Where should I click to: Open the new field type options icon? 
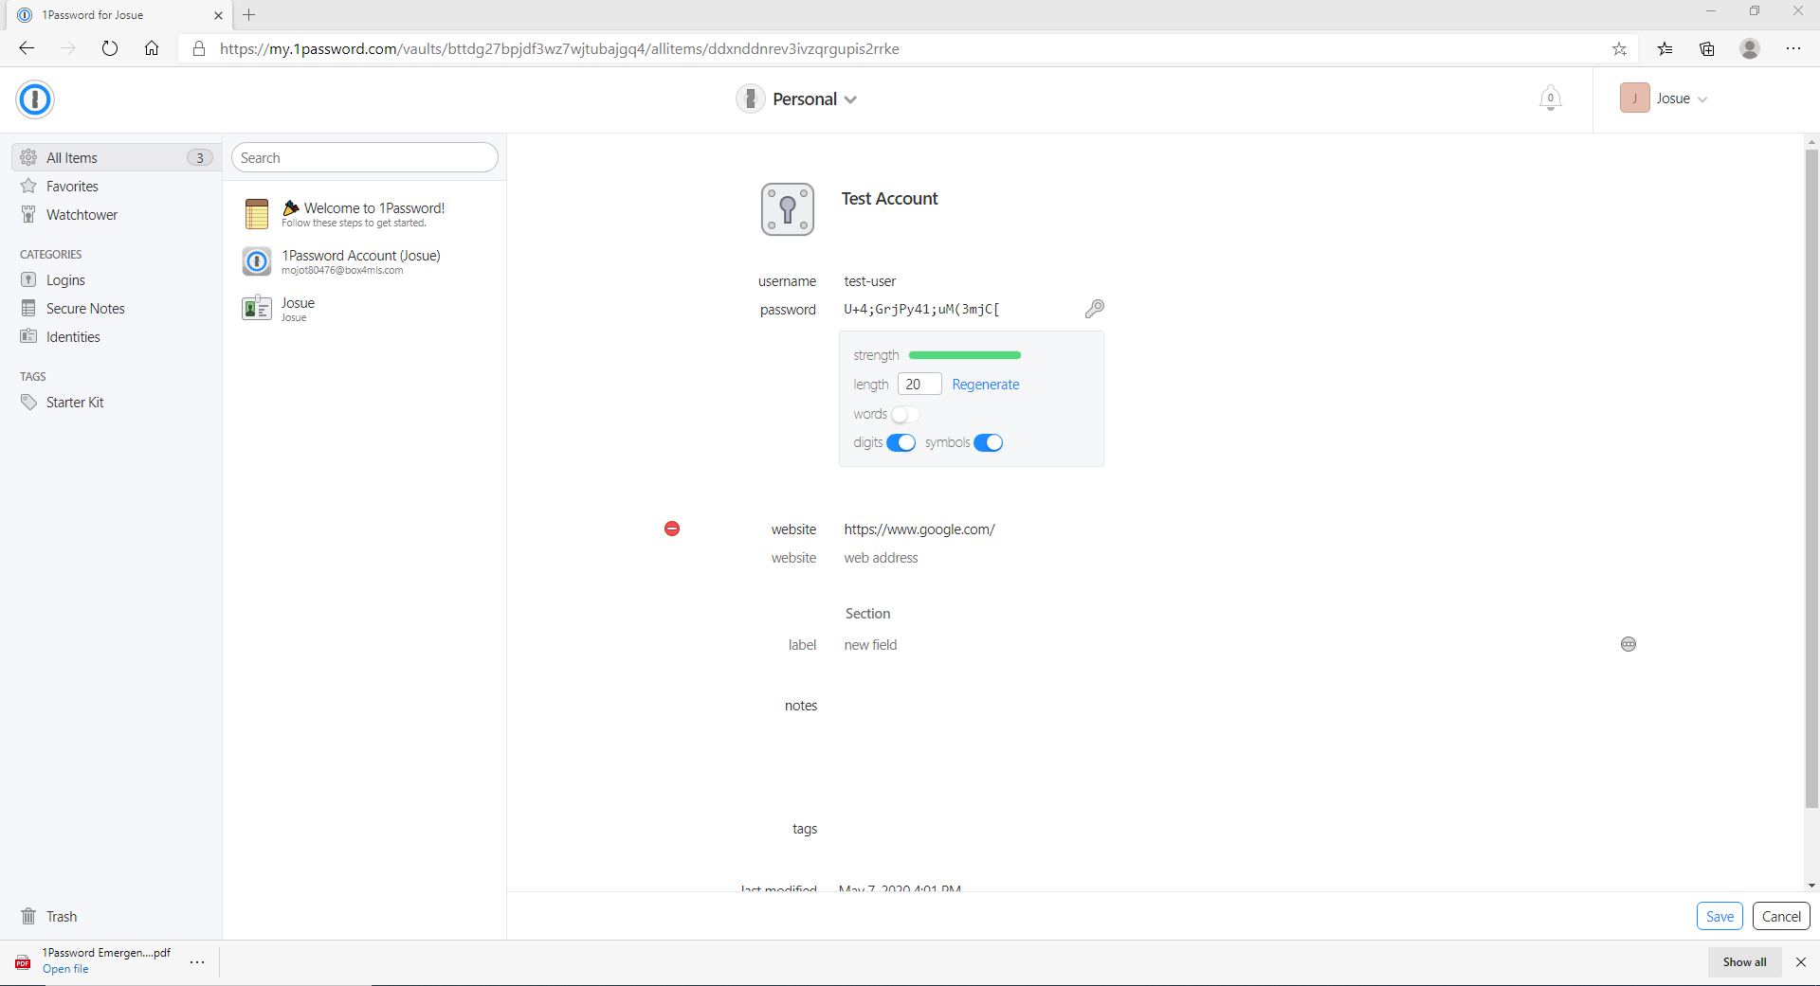tap(1629, 644)
